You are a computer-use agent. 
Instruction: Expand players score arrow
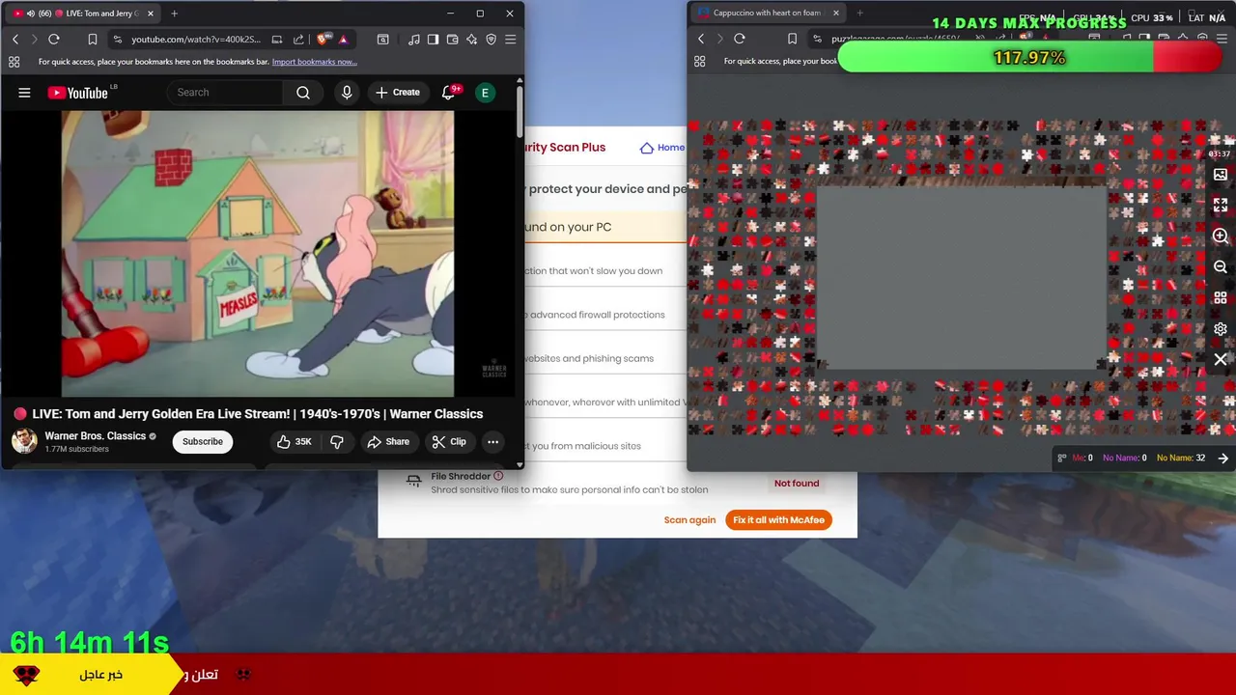pyautogui.click(x=1223, y=459)
